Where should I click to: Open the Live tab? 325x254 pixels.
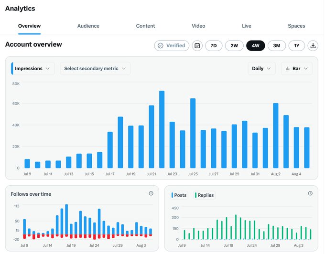point(247,26)
